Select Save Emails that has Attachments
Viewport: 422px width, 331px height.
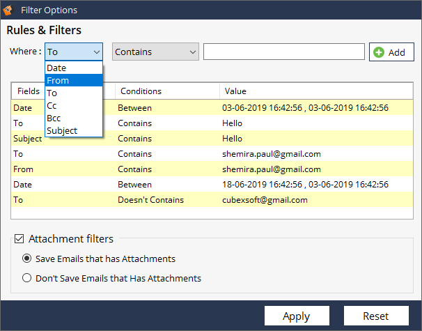[x=27, y=259]
